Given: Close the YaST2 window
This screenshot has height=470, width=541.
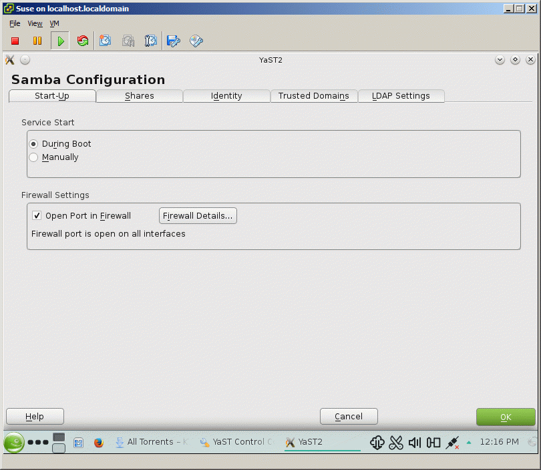Looking at the screenshot, I should tap(530, 60).
